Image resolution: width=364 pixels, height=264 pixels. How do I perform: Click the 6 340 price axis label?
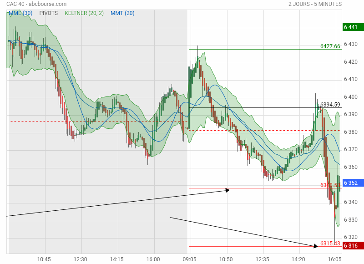[x=351, y=202]
